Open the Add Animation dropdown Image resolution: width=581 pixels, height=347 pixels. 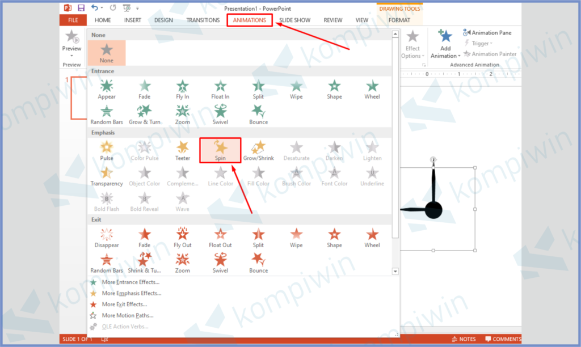click(446, 56)
